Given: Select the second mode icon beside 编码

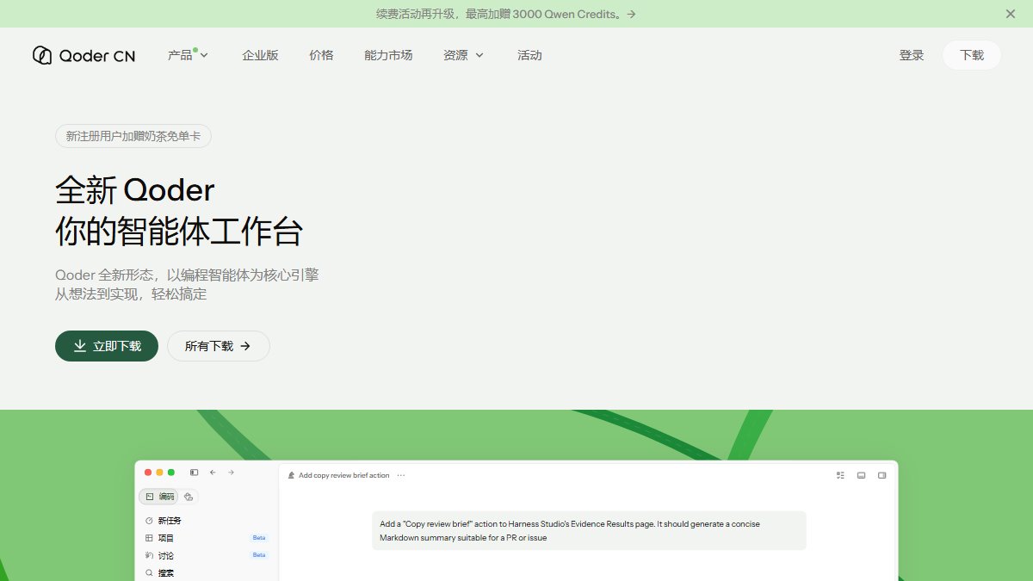Looking at the screenshot, I should click(x=189, y=497).
